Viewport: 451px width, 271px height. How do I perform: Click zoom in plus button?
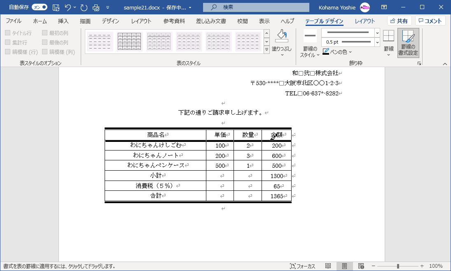coord(422,266)
